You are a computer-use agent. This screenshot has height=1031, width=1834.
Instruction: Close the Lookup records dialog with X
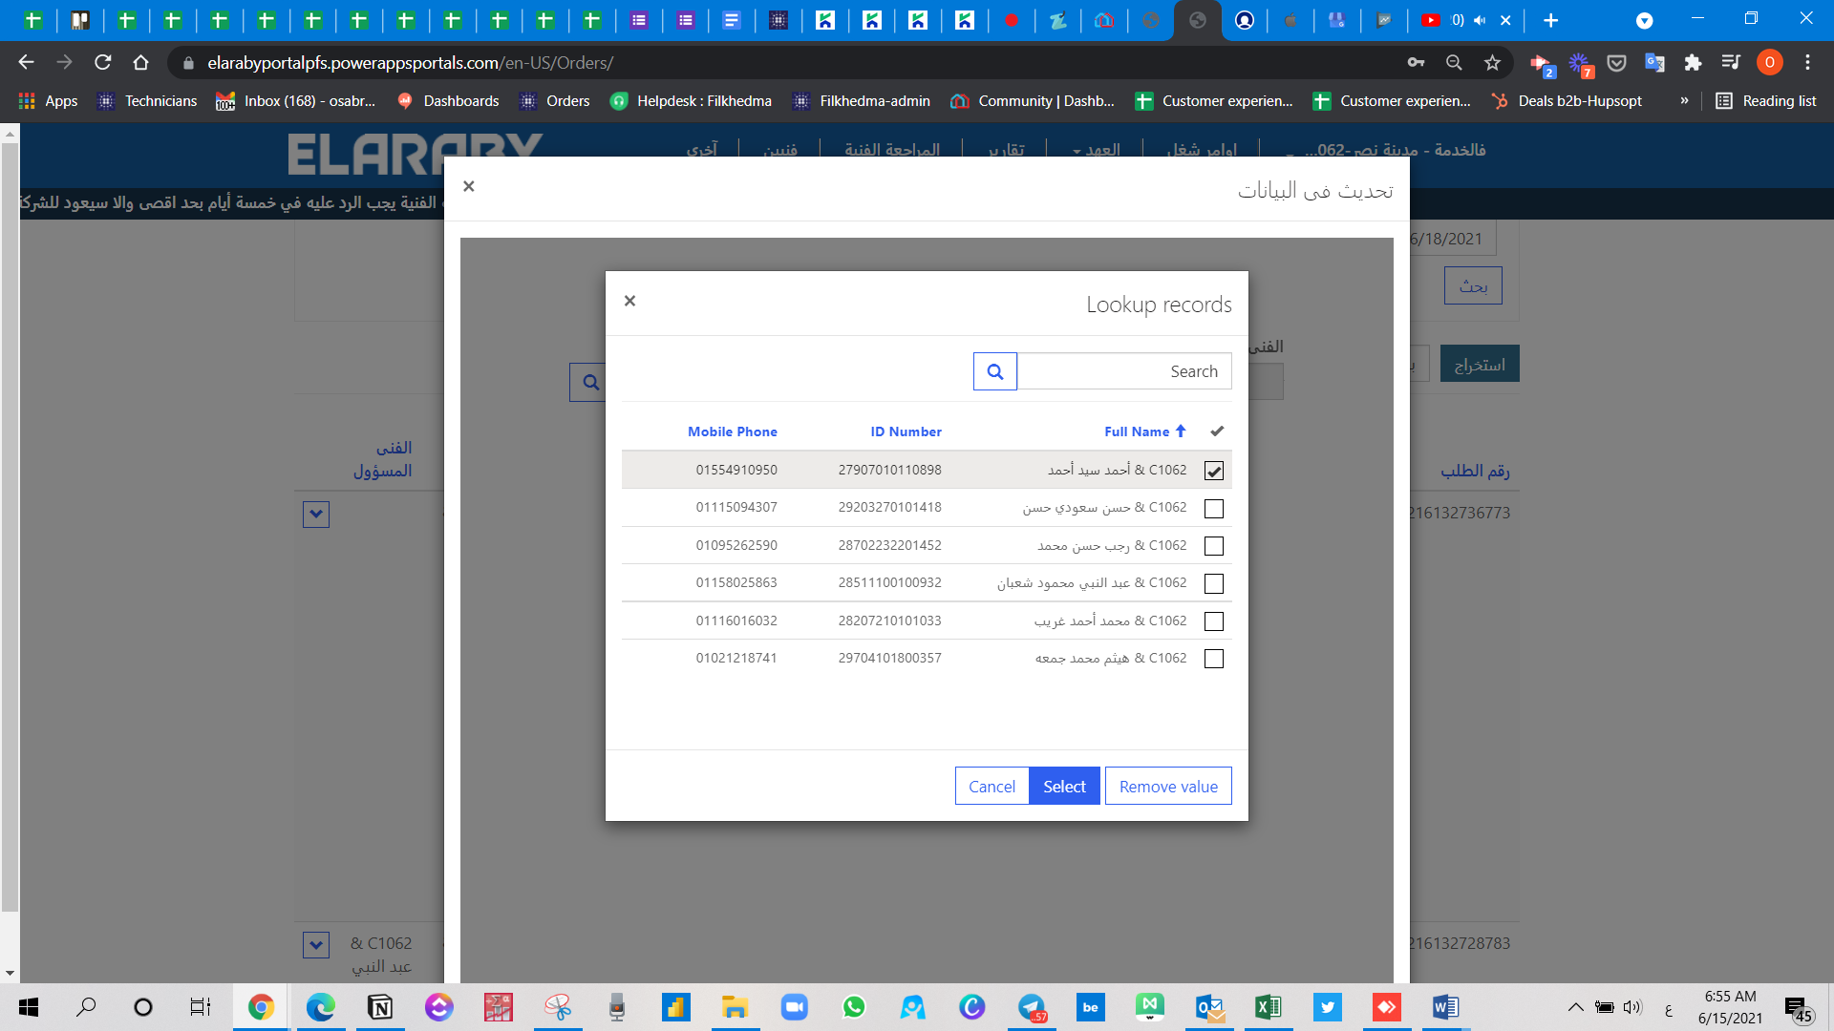click(x=629, y=301)
